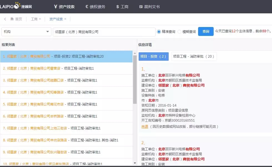This screenshot has width=272, height=167.
Task: Open 工商 in the top navigation
Action: coord(122,7)
